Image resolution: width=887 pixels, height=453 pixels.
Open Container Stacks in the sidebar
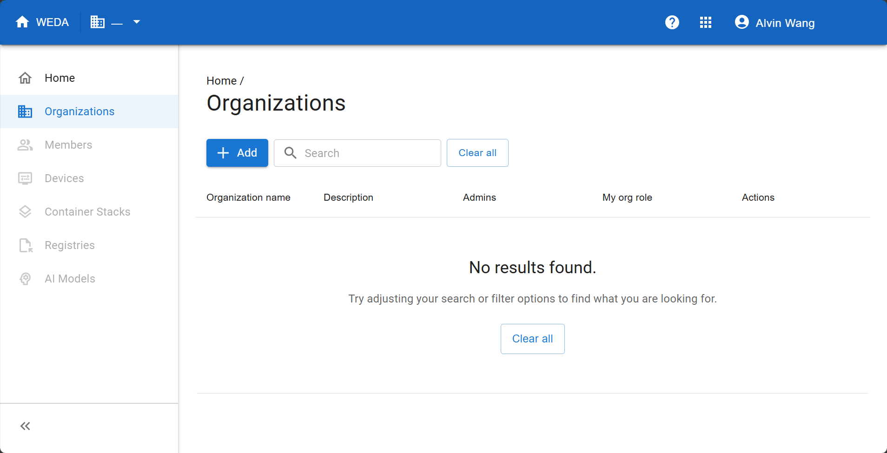click(x=89, y=212)
